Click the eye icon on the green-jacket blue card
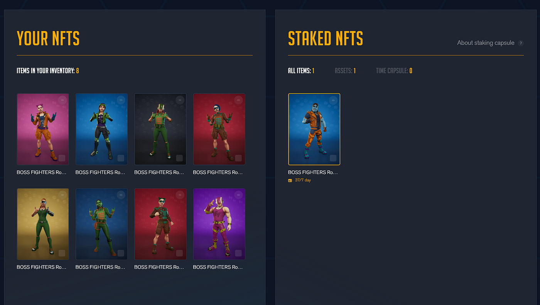This screenshot has width=540, height=305. click(x=121, y=100)
